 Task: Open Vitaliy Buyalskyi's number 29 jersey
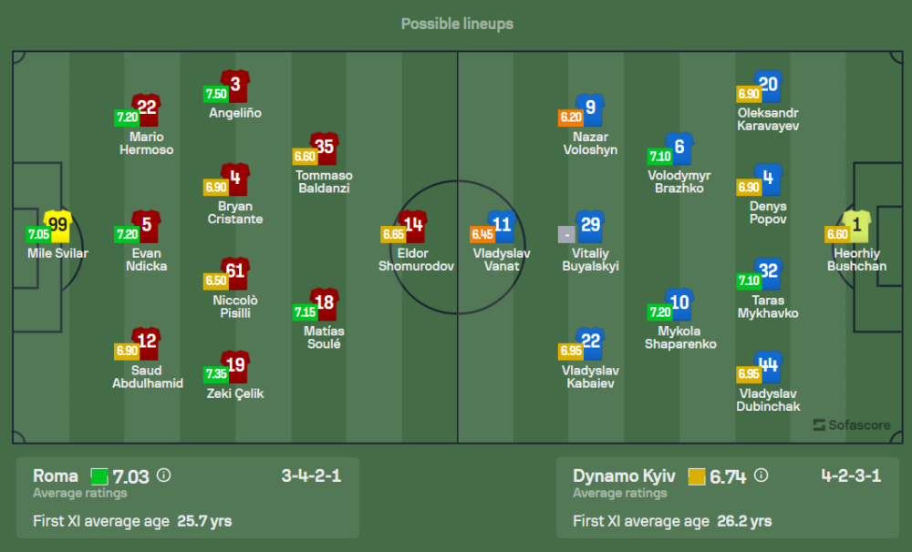tap(591, 225)
